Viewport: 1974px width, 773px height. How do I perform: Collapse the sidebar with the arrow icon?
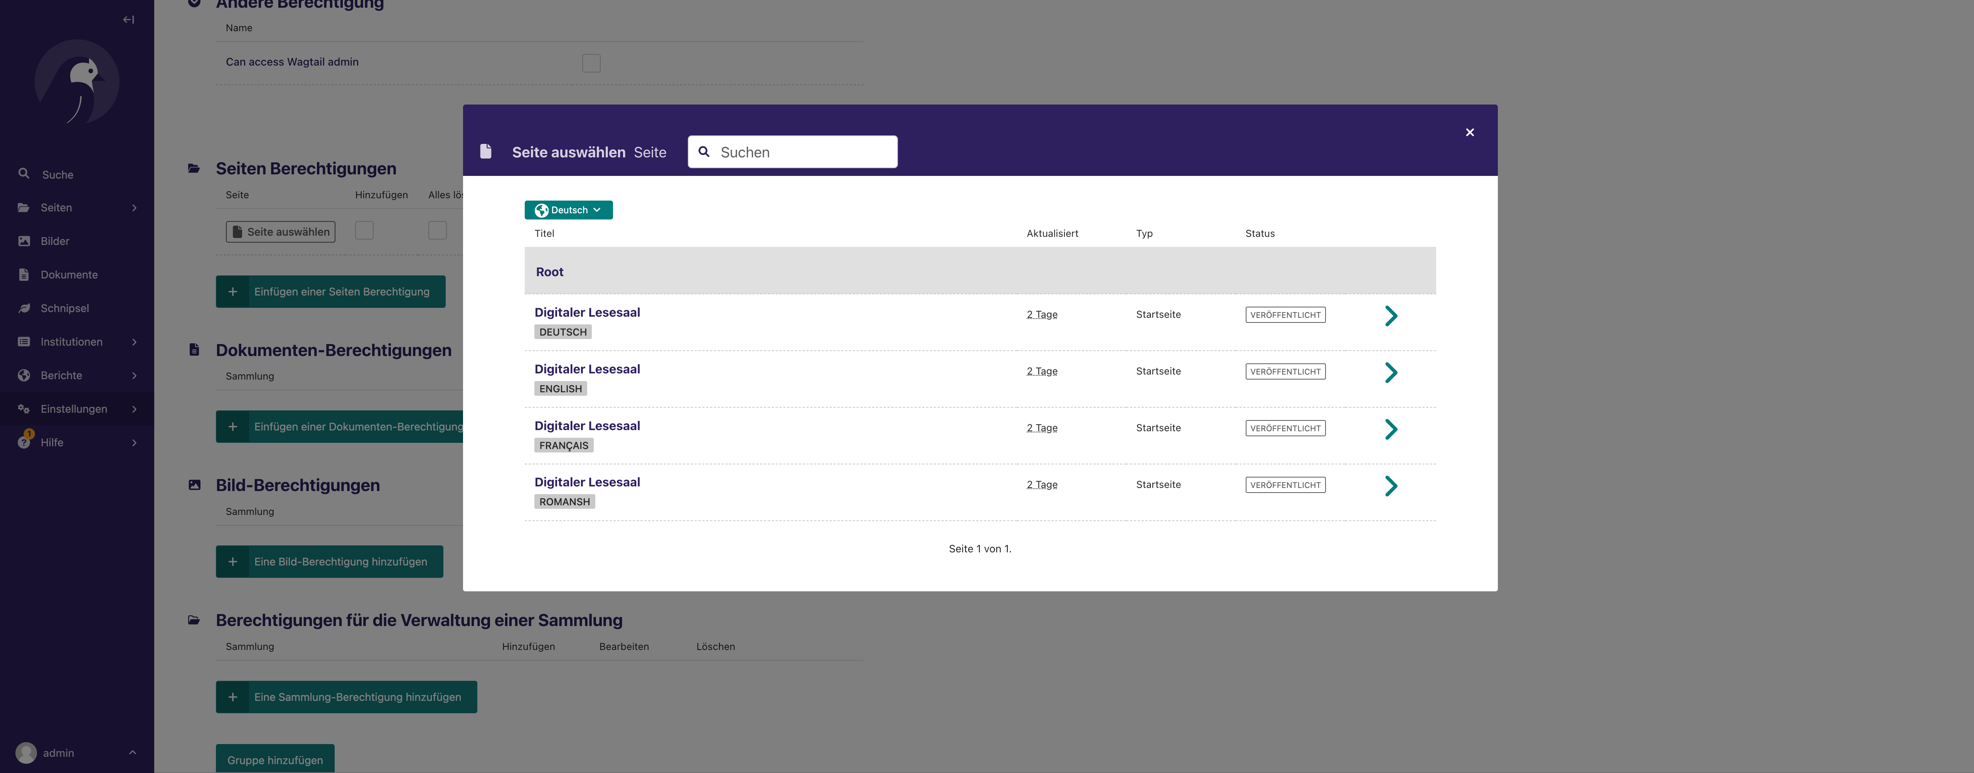pos(128,20)
